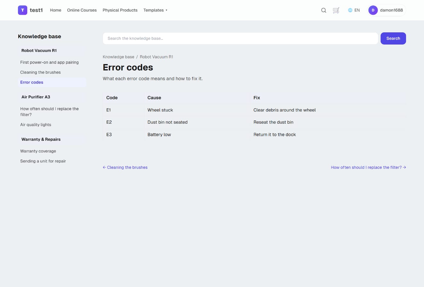Click the Battery low cause cell
Image resolution: width=424 pixels, height=287 pixels.
pyautogui.click(x=197, y=135)
